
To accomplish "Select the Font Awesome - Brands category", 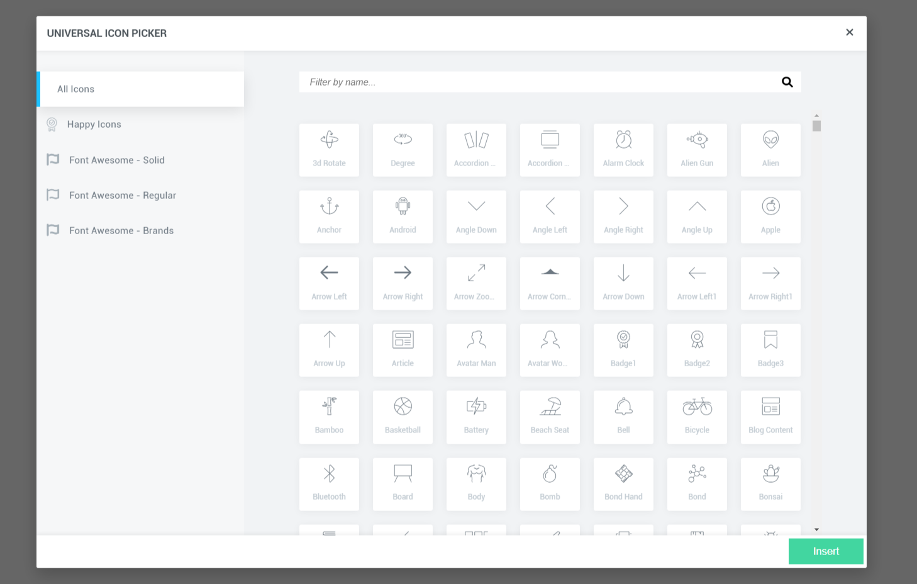I will coord(121,230).
